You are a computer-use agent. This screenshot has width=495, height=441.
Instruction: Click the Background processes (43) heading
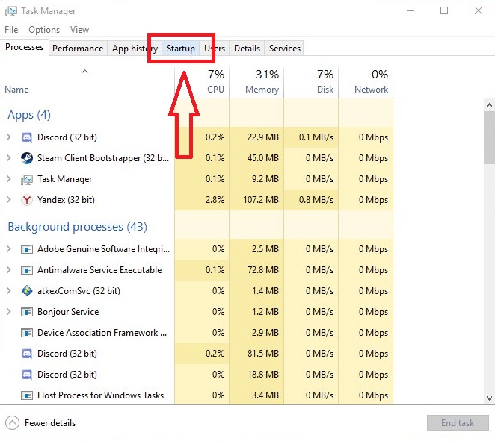[77, 227]
